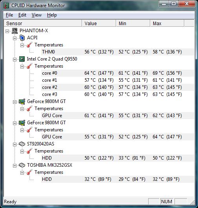The width and height of the screenshot is (198, 208).
Task: Click the Value column header
Action: pyautogui.click(x=99, y=23)
